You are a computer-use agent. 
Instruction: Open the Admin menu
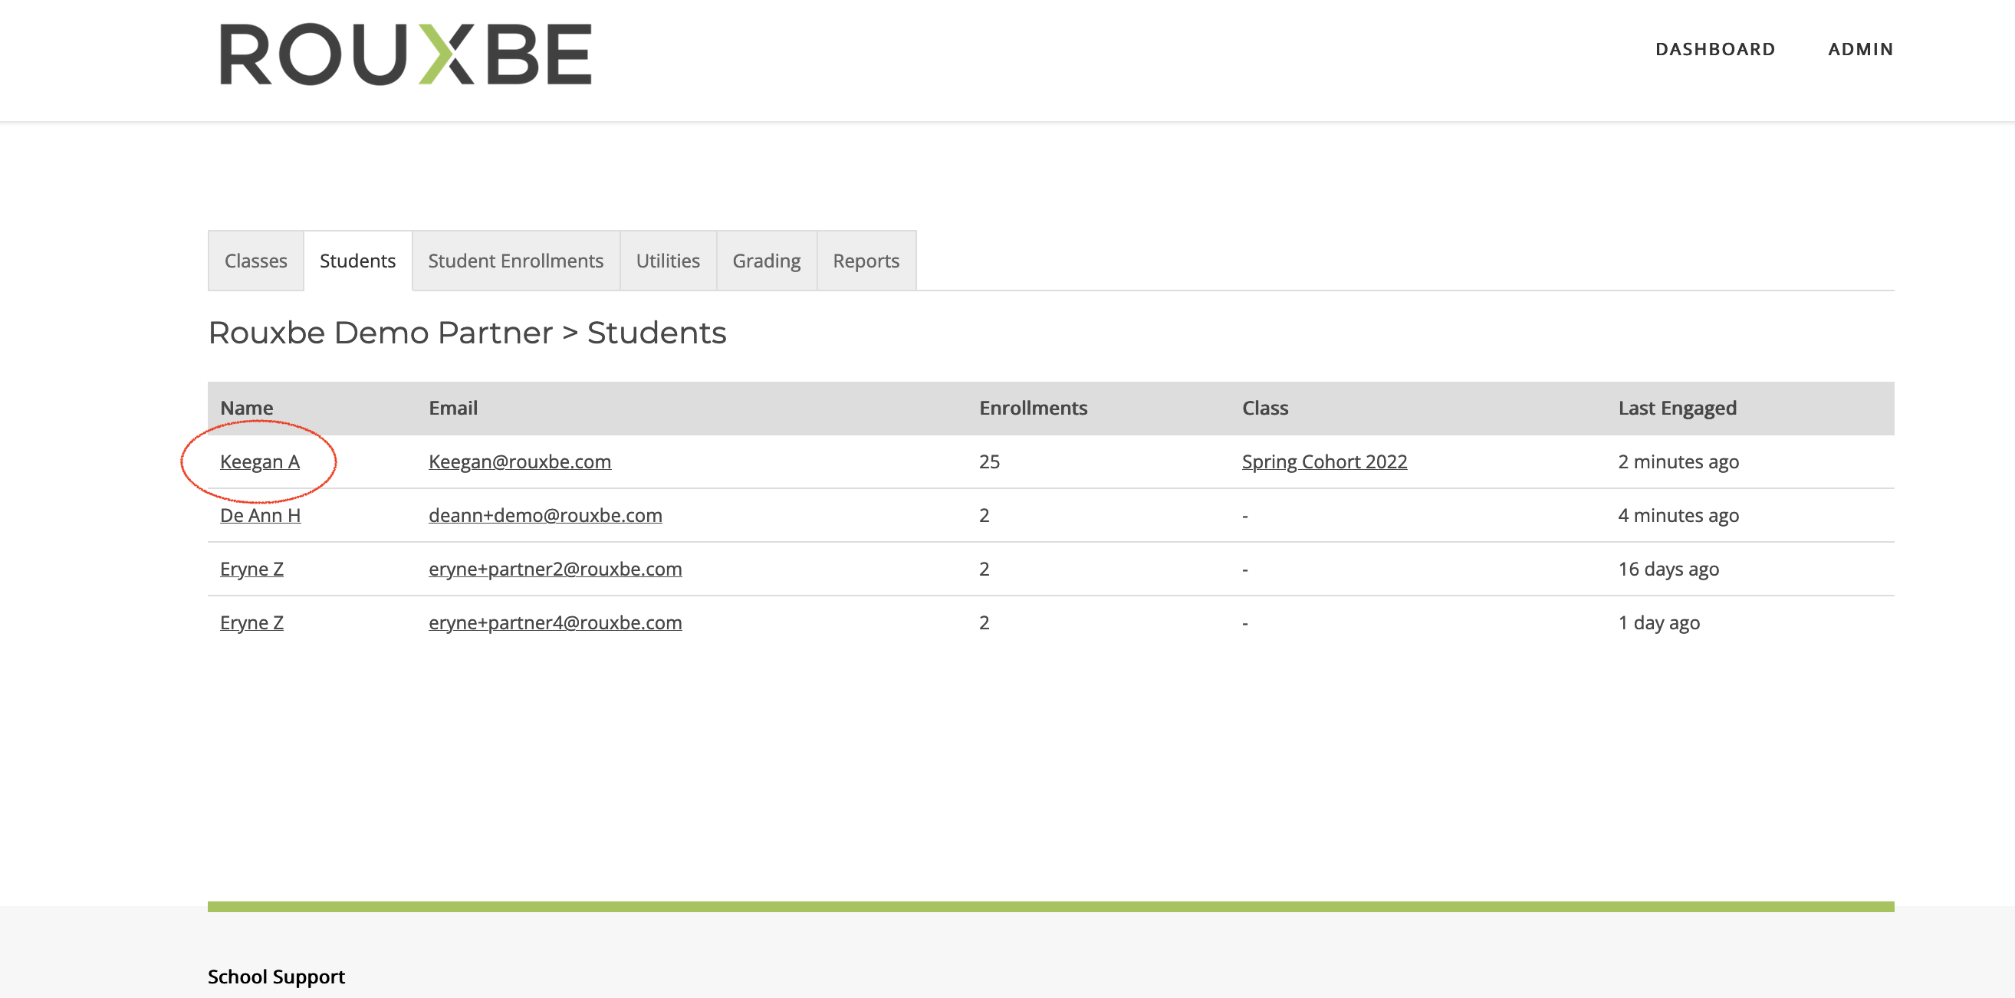pyautogui.click(x=1860, y=49)
